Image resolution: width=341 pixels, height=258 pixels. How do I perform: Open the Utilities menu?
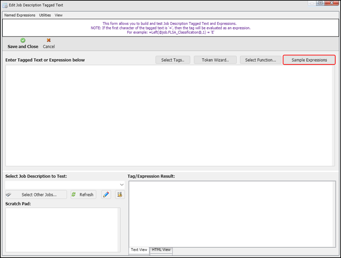pyautogui.click(x=45, y=15)
